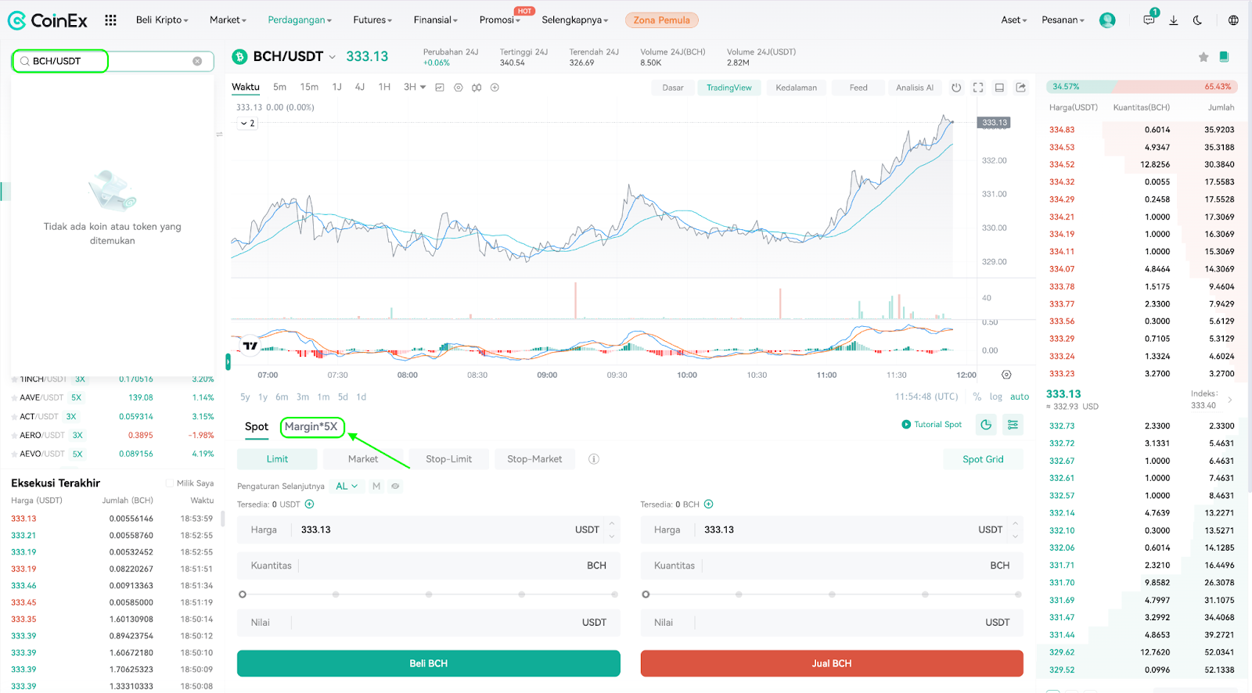The height and width of the screenshot is (693, 1252).
Task: Select Stop-Limit order type
Action: (x=449, y=459)
